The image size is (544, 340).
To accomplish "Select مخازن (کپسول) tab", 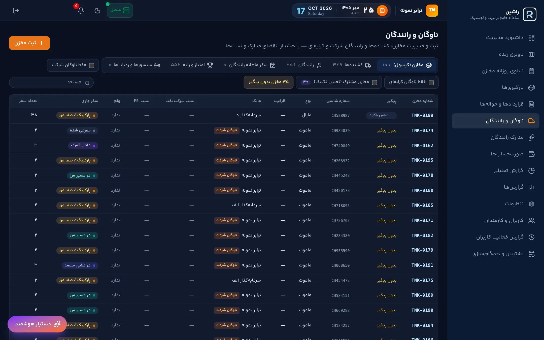I will [407, 65].
